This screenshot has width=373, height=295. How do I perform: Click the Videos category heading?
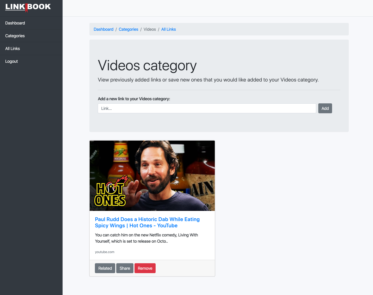click(147, 65)
